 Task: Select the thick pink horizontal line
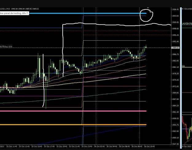coord(73,111)
